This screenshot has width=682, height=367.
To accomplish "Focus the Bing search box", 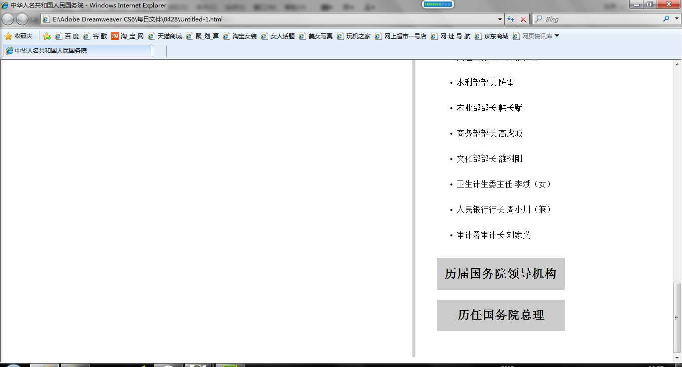I will click(x=597, y=19).
